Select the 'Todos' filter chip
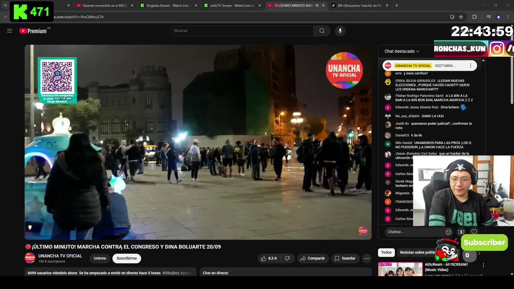The image size is (514, 289). [x=386, y=252]
